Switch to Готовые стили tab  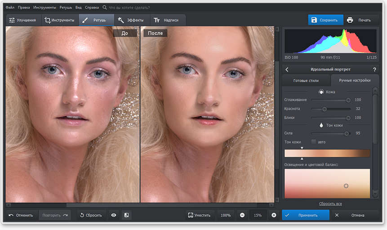point(306,80)
